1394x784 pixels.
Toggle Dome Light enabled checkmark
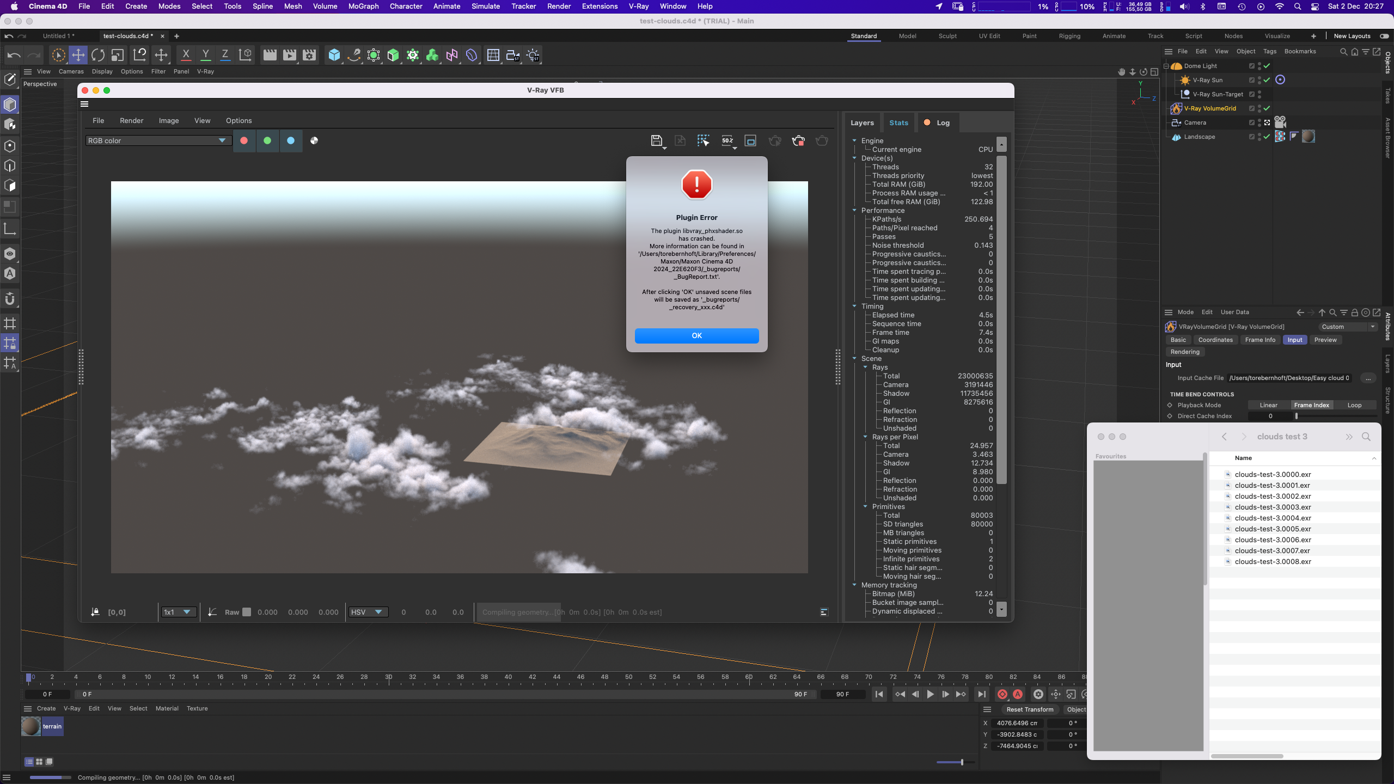[1267, 66]
